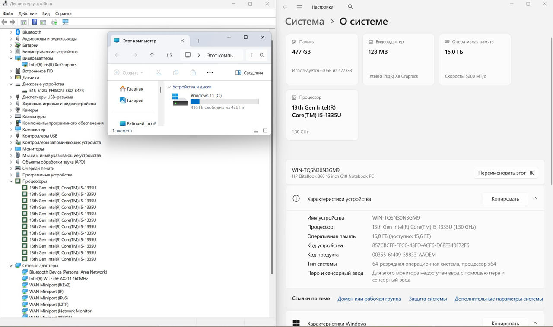The image size is (553, 327).
Task: Open the Вид menu in Device Manager
Action: [46, 13]
